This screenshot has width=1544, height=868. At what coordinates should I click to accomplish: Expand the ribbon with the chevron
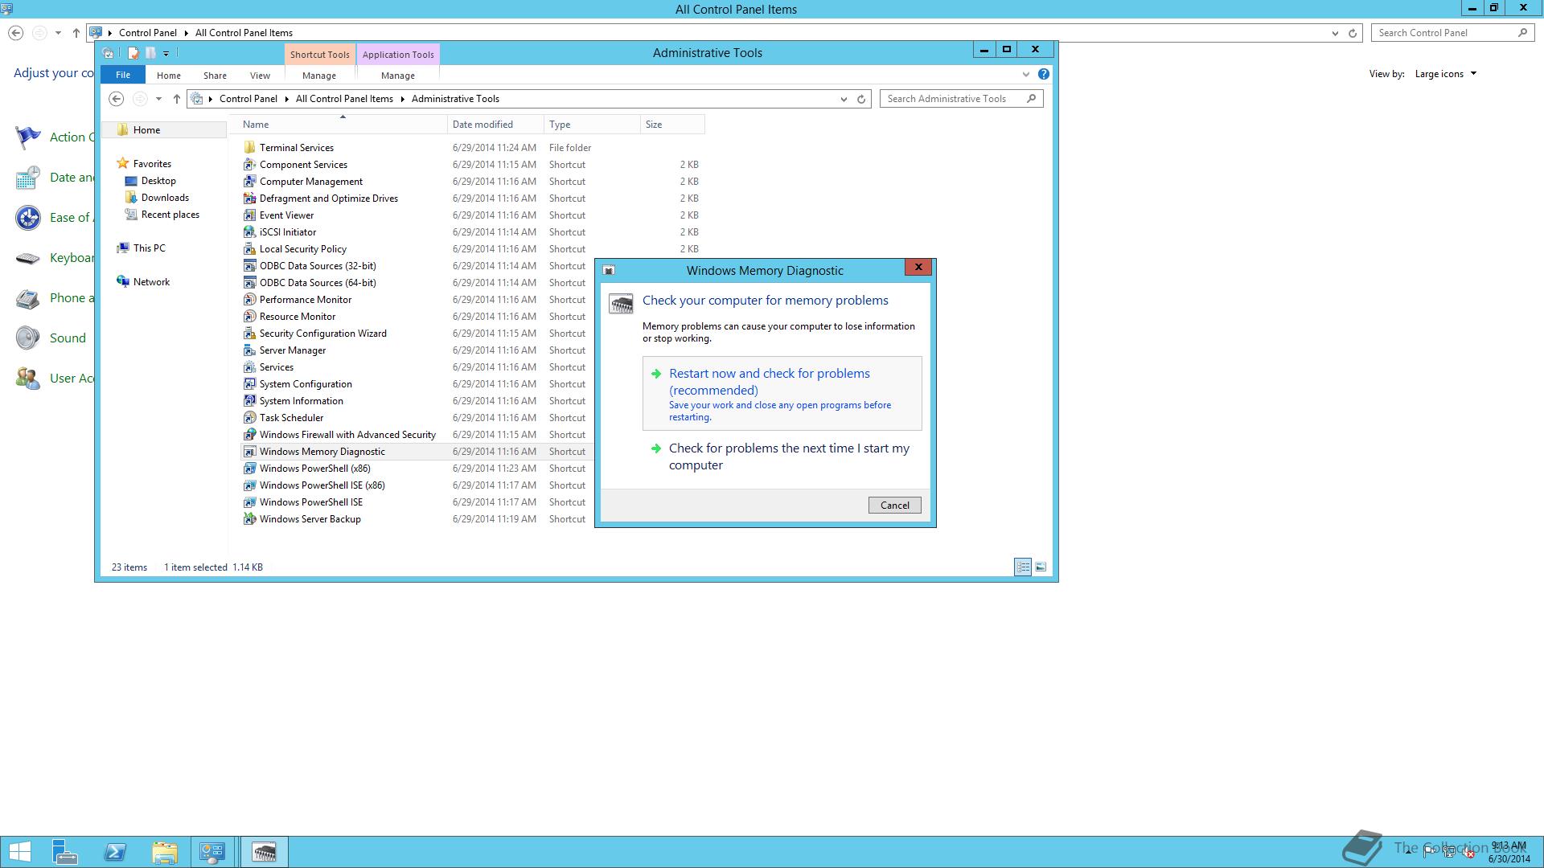click(x=1025, y=74)
